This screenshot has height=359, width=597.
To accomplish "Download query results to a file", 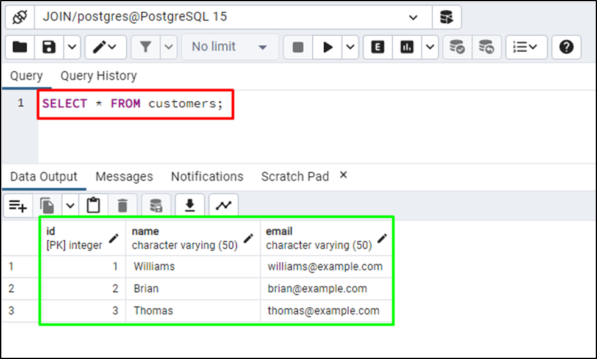I will [190, 205].
